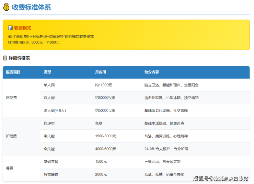Click the money bag icon beside 收费标准体系
The image size is (254, 184).
(6, 7)
